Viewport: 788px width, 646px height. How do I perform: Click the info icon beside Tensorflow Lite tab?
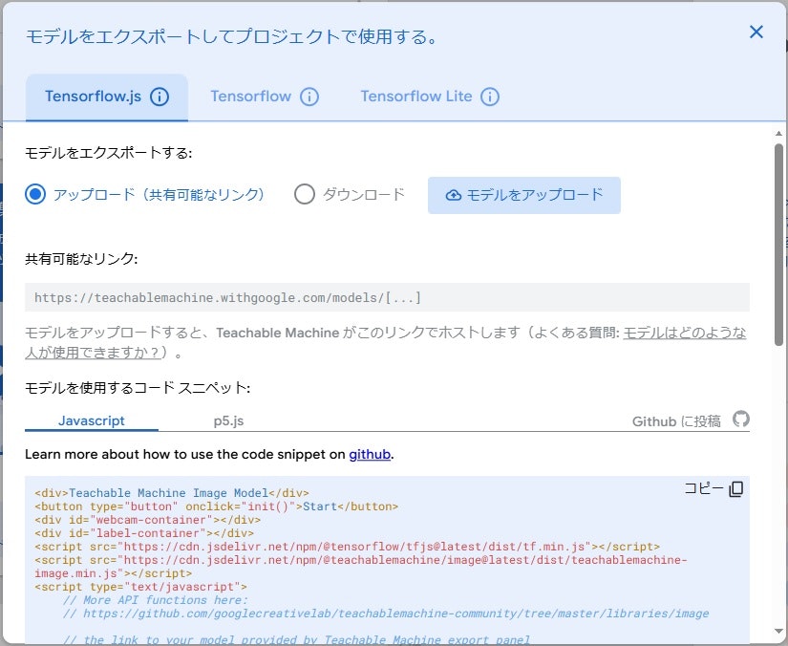tap(490, 97)
